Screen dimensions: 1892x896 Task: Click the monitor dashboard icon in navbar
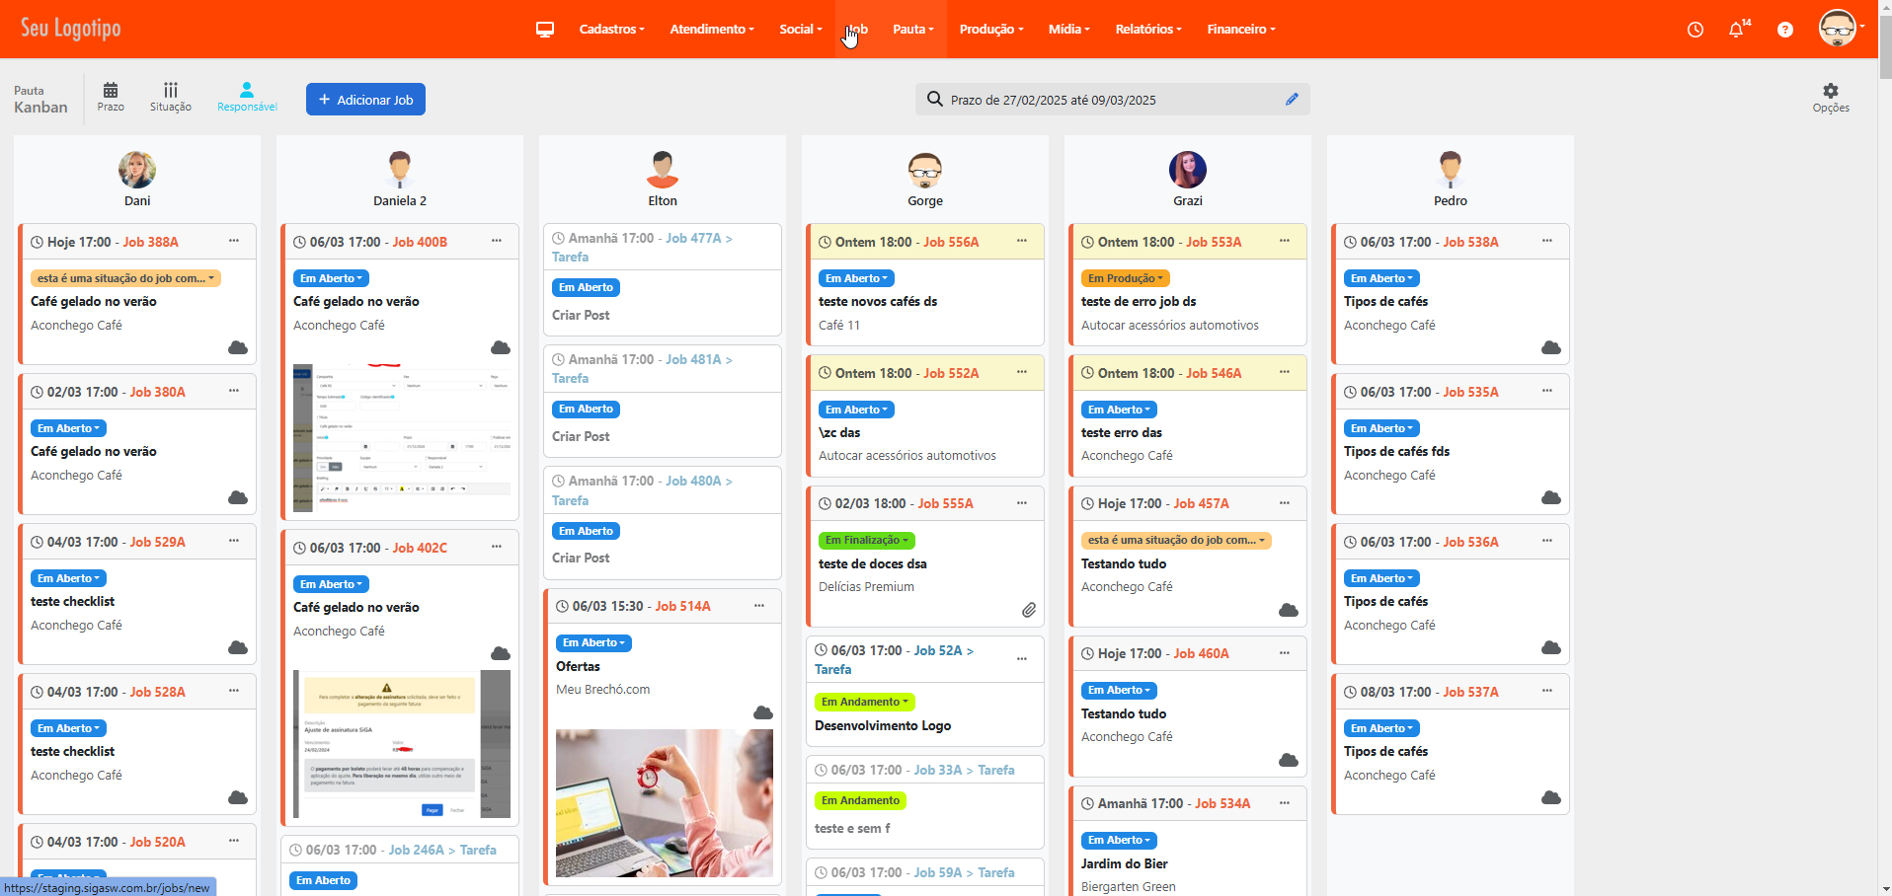[x=544, y=30]
